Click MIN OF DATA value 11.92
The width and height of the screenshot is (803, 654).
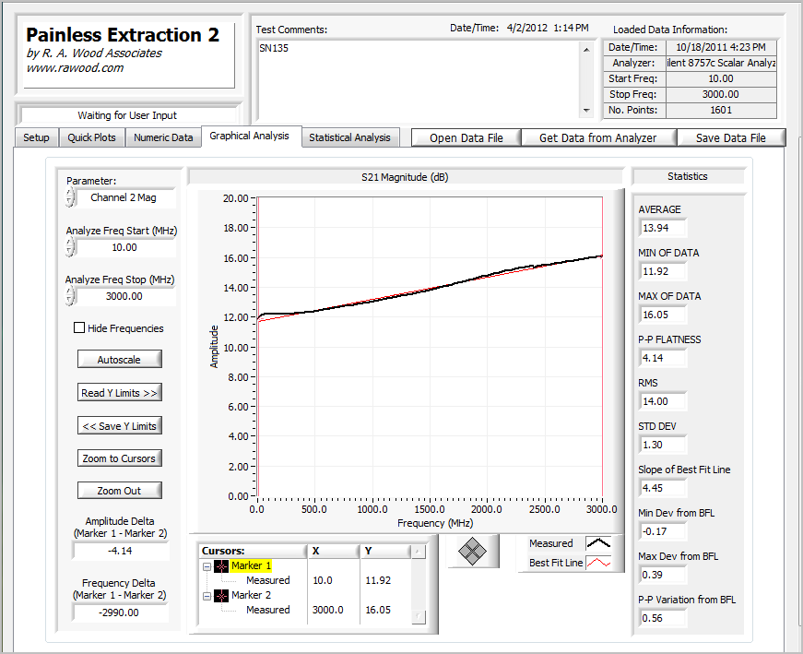pyautogui.click(x=663, y=271)
